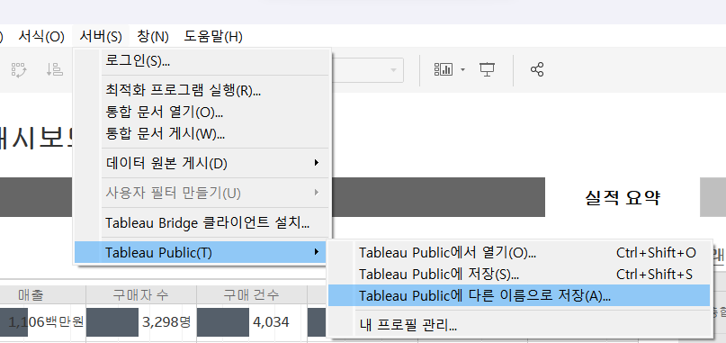Click the share workbook icon
The height and width of the screenshot is (343, 726).
click(x=537, y=70)
